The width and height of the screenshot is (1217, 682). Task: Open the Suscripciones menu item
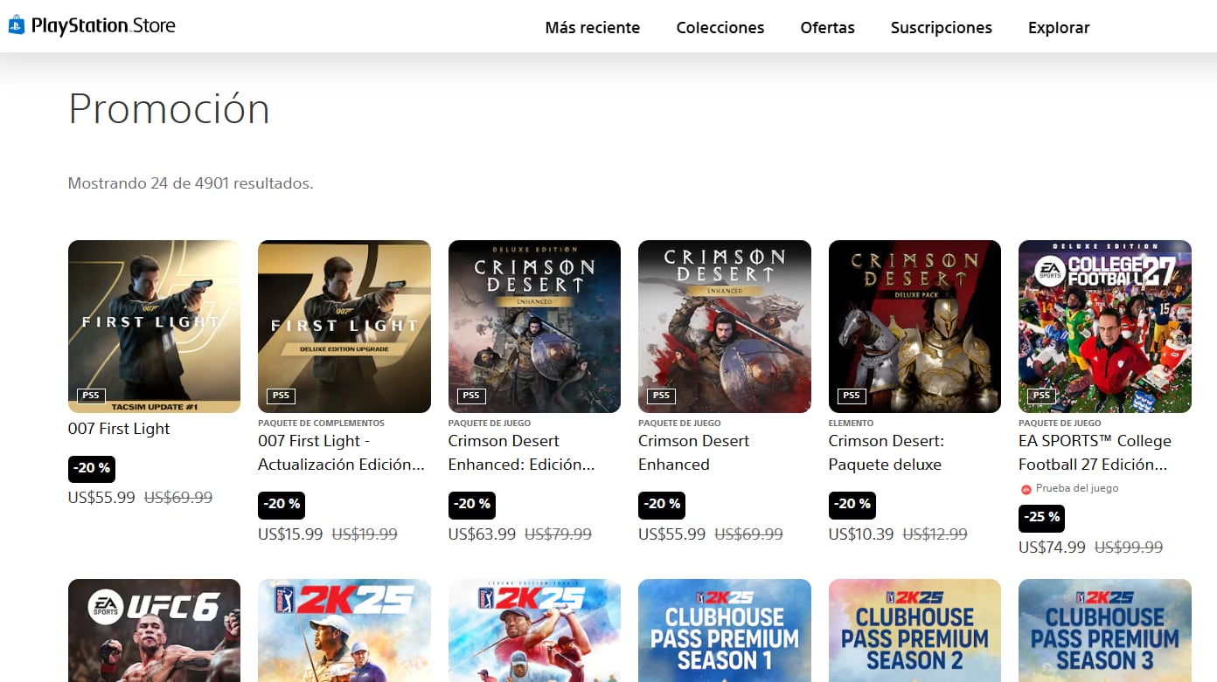coord(942,27)
